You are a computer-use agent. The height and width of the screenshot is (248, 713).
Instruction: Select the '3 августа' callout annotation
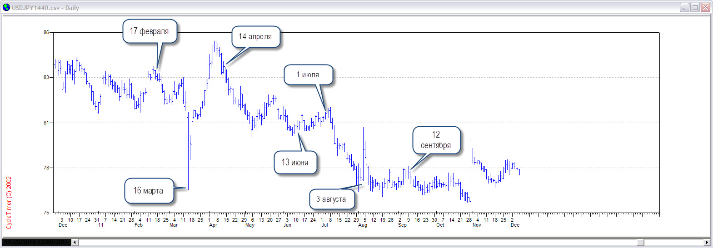click(x=331, y=199)
